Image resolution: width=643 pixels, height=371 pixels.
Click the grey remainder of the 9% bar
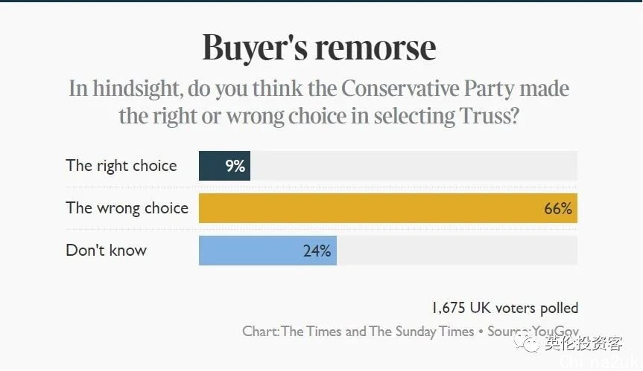[414, 166]
